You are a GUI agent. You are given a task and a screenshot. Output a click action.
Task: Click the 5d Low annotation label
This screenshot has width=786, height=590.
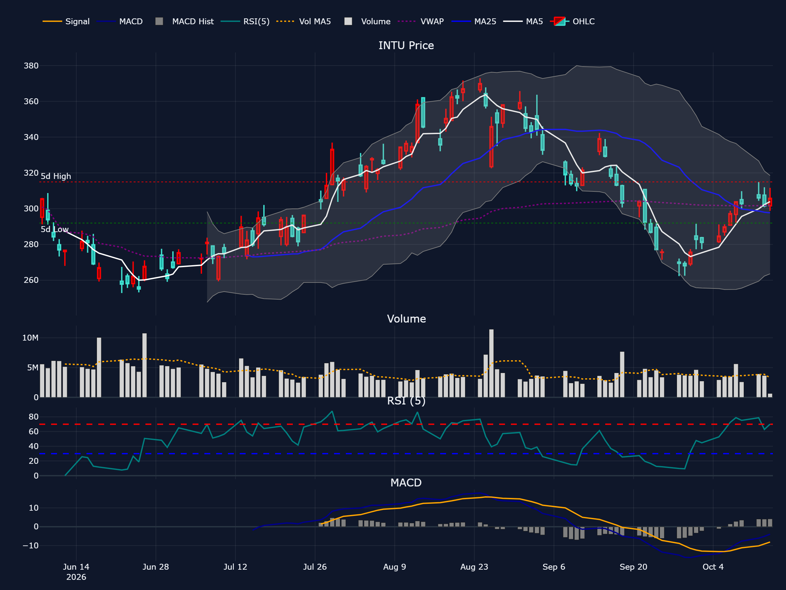[55, 229]
